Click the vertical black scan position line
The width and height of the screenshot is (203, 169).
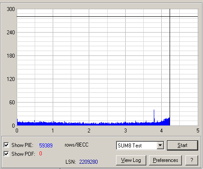(x=170, y=67)
